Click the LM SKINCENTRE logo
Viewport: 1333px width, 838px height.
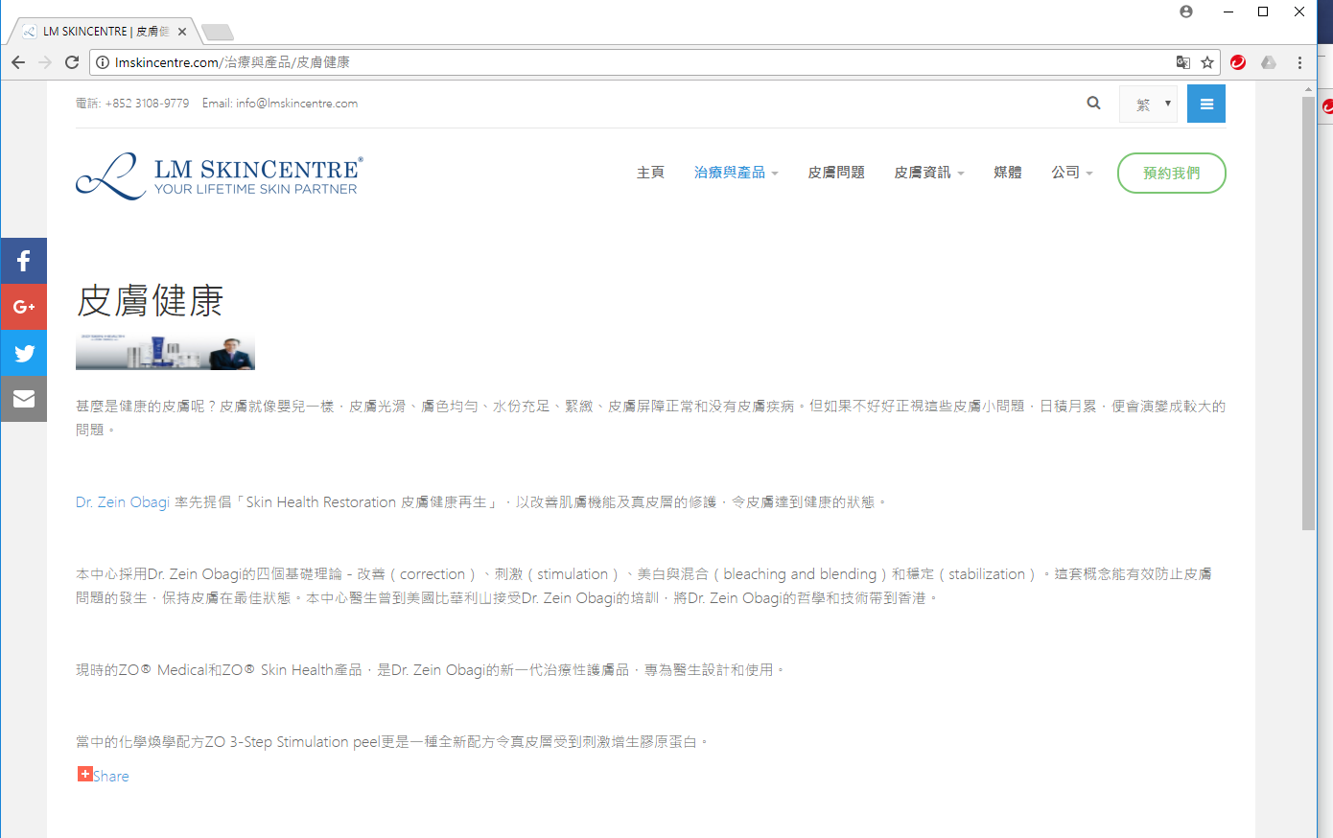point(220,176)
